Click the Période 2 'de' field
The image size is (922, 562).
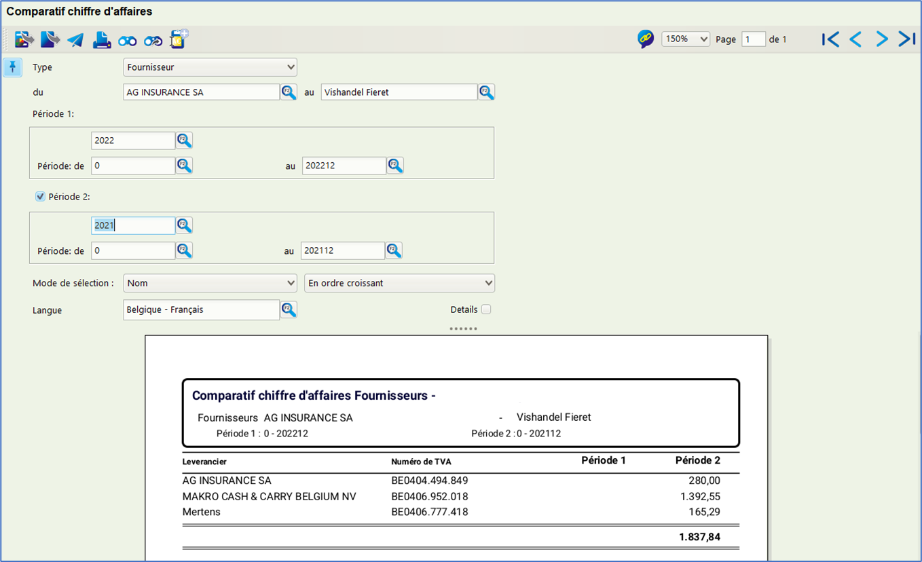[133, 250]
